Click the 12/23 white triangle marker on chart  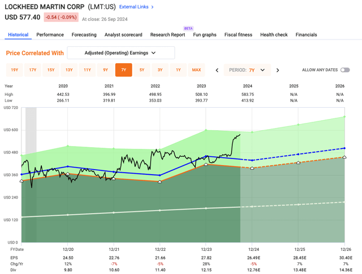[x=206, y=165]
